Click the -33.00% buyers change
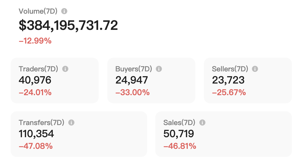Screen dimensions: 300x163 133,92
